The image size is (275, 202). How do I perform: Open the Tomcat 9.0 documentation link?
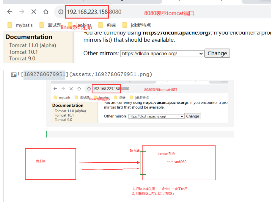pos(22,58)
